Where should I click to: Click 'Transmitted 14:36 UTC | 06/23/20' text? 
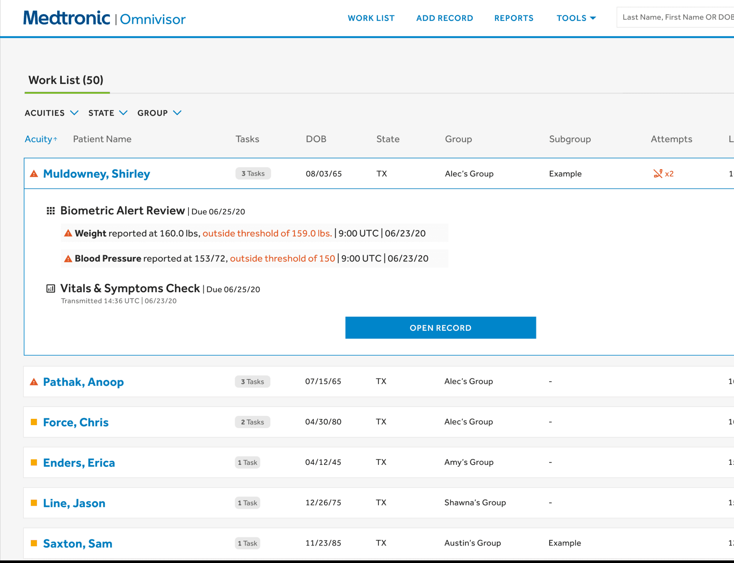pyautogui.click(x=119, y=301)
